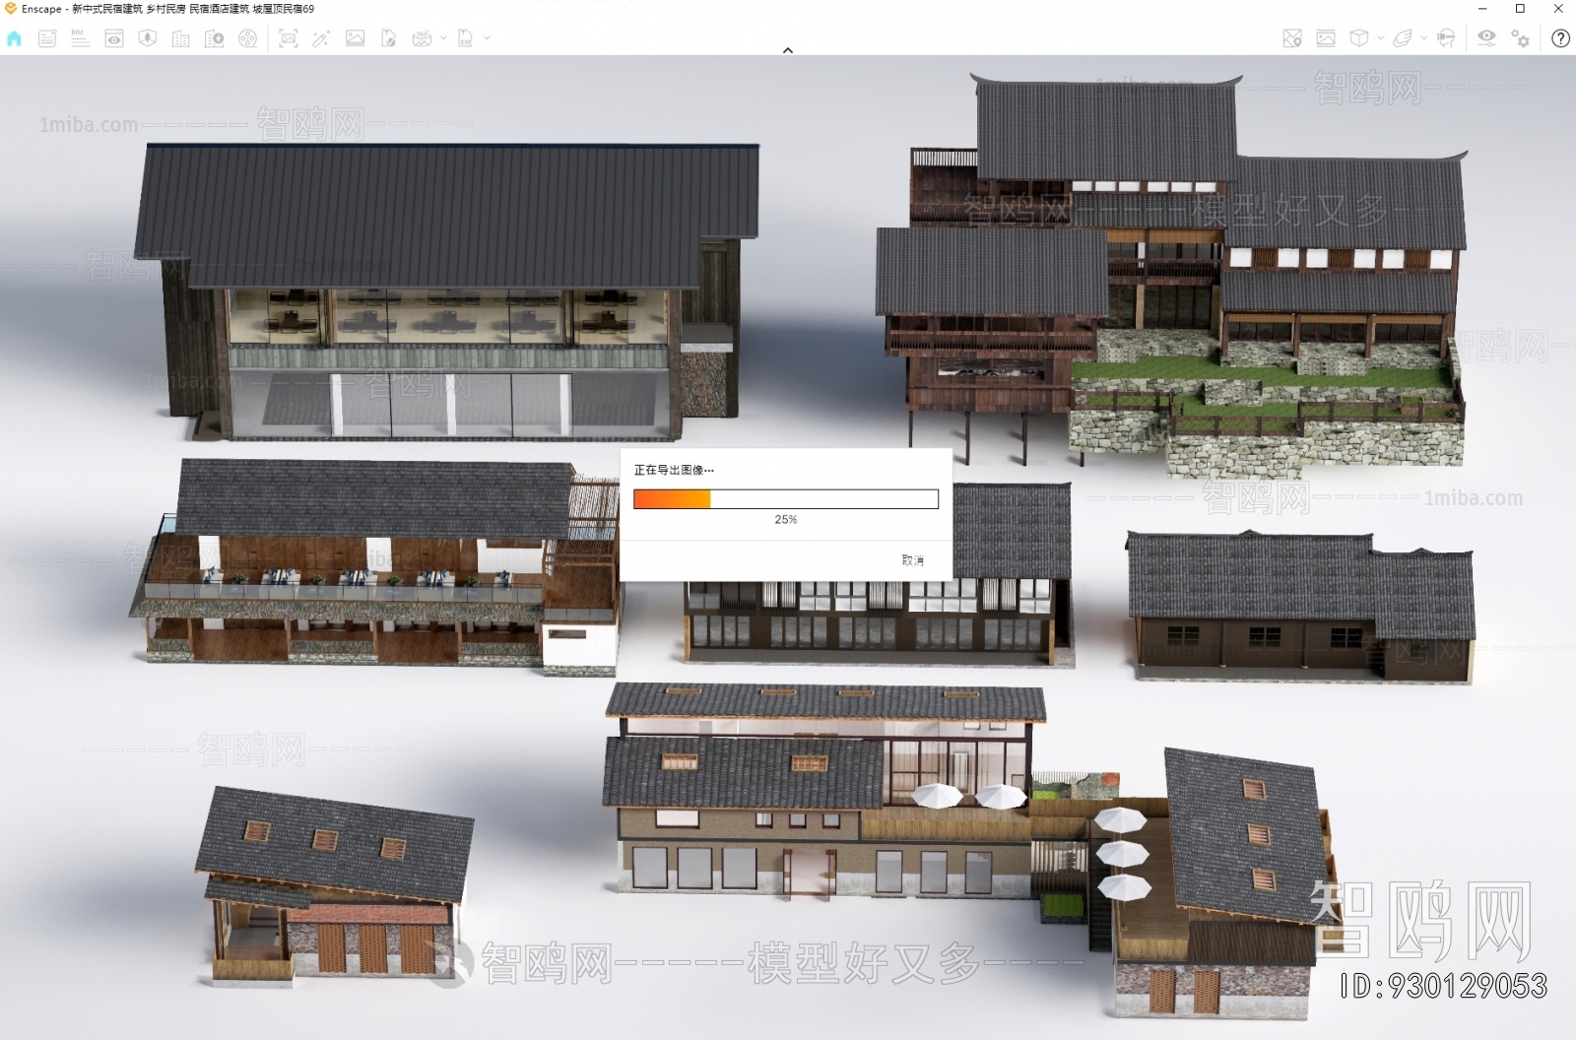This screenshot has height=1040, width=1576.
Task: Open Enscape Help via question mark
Action: tap(1561, 39)
